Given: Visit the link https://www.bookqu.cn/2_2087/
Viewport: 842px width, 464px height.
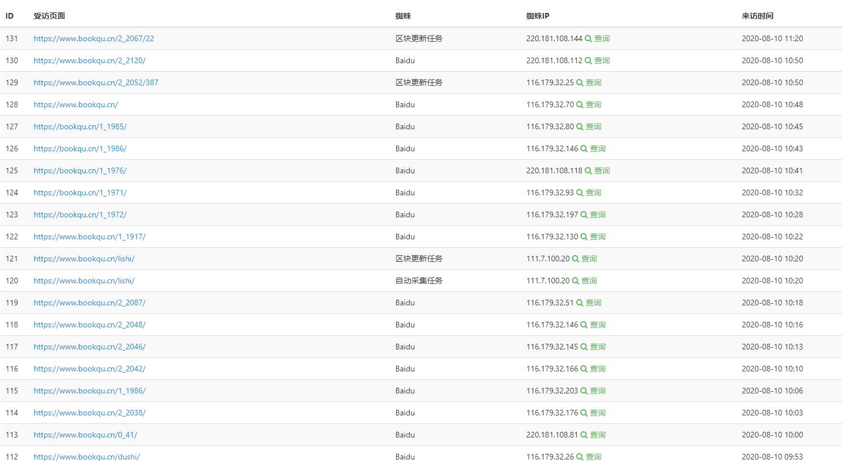Looking at the screenshot, I should point(90,303).
